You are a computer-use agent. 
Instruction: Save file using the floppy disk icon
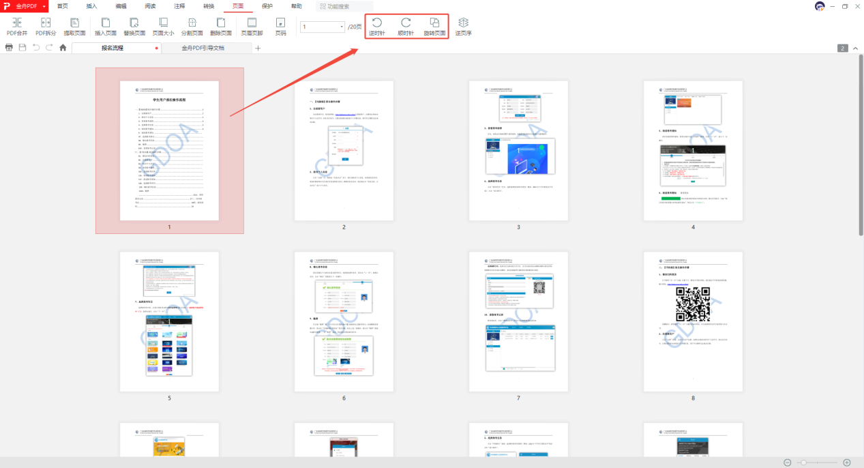pyautogui.click(x=23, y=47)
